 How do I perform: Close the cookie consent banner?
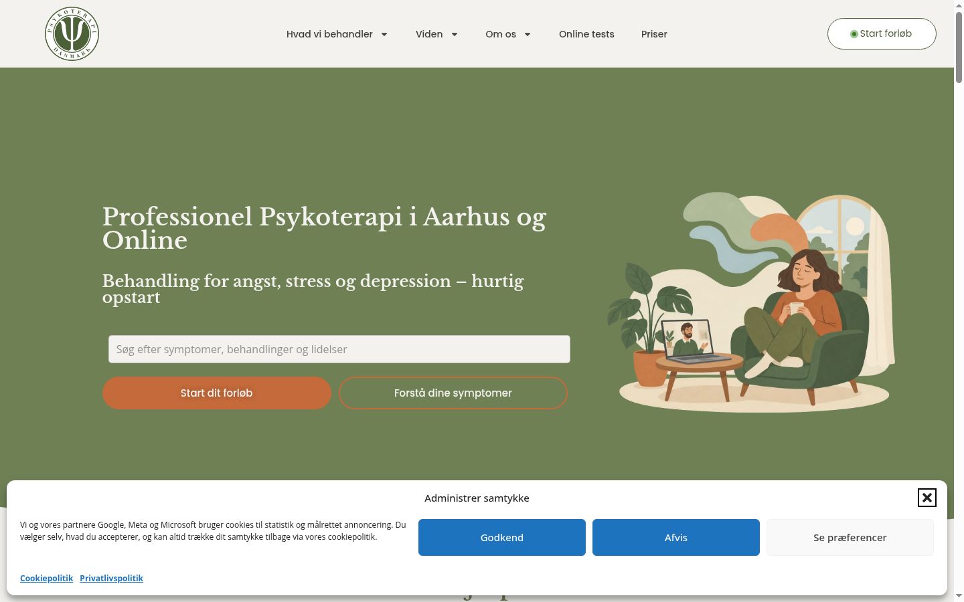pyautogui.click(x=927, y=498)
